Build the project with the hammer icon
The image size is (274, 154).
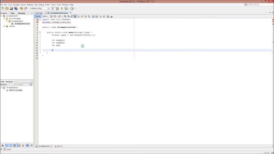53,9
